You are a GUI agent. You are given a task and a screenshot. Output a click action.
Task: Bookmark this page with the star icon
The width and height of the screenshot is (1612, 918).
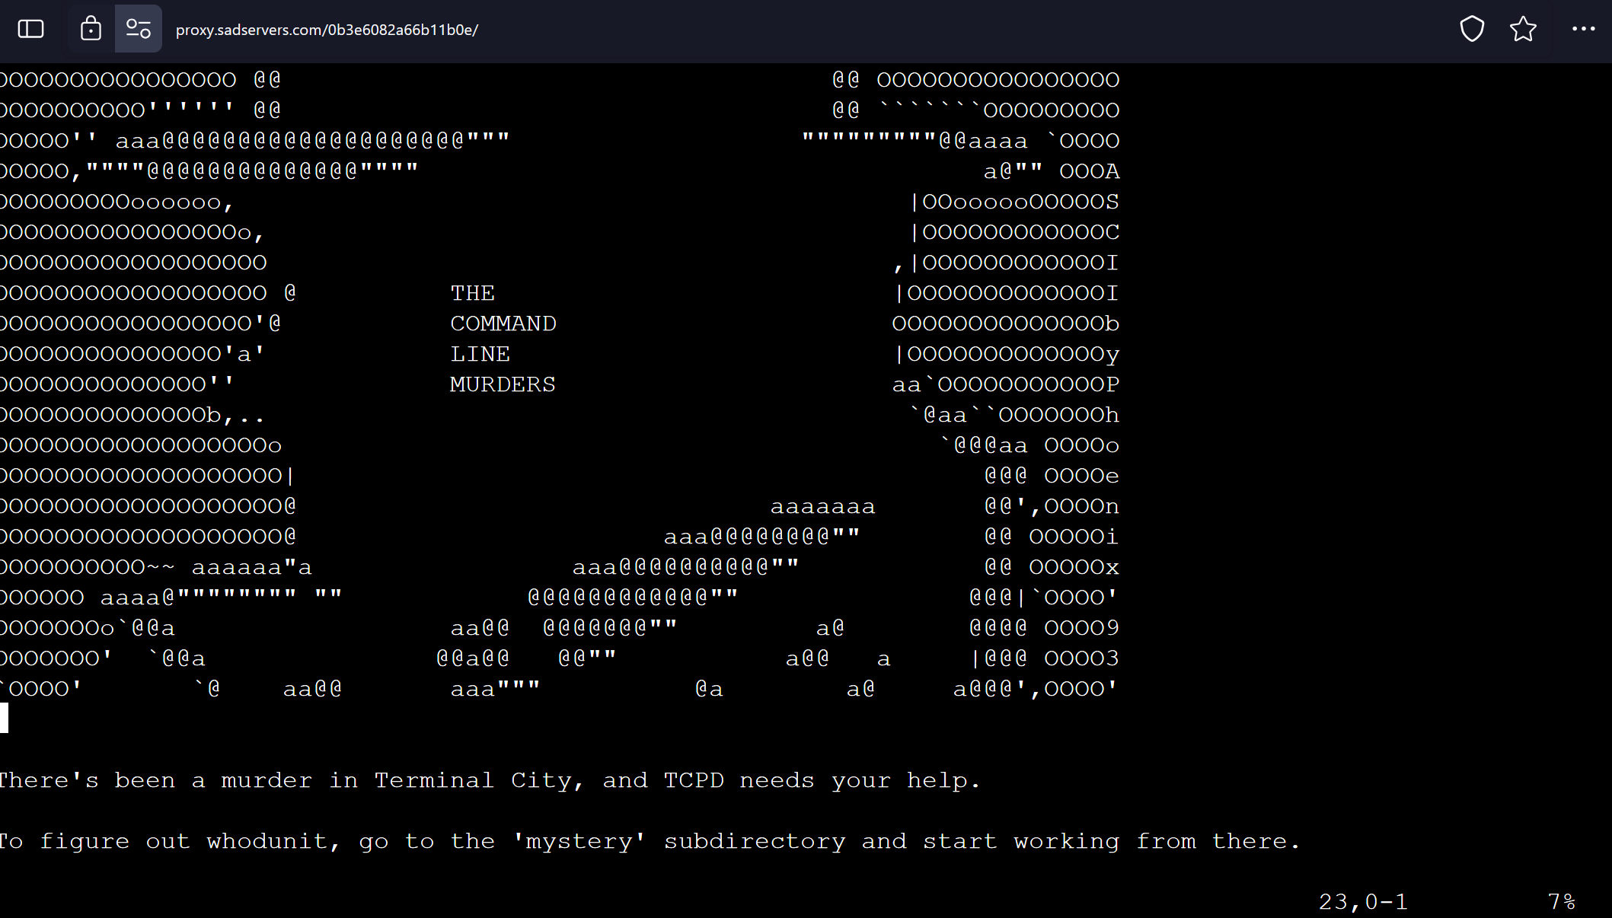coord(1523,28)
